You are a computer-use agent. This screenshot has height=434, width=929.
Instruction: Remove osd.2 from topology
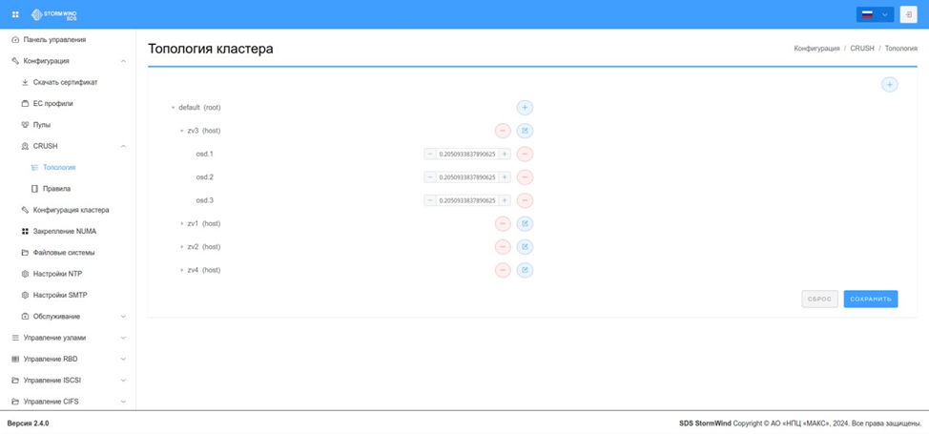coord(525,177)
